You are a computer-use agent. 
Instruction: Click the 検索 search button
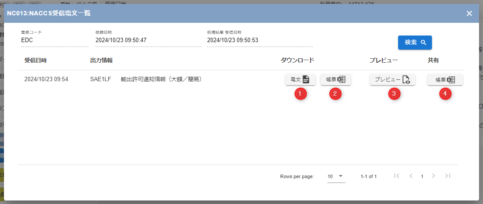(415, 43)
